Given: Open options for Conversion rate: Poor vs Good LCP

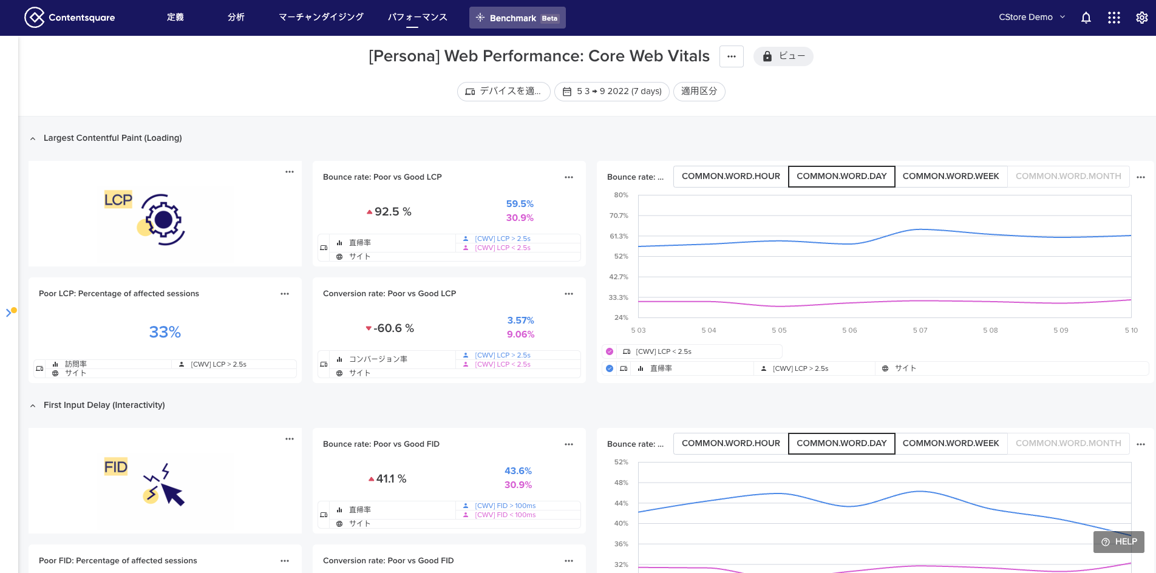Looking at the screenshot, I should [x=569, y=294].
